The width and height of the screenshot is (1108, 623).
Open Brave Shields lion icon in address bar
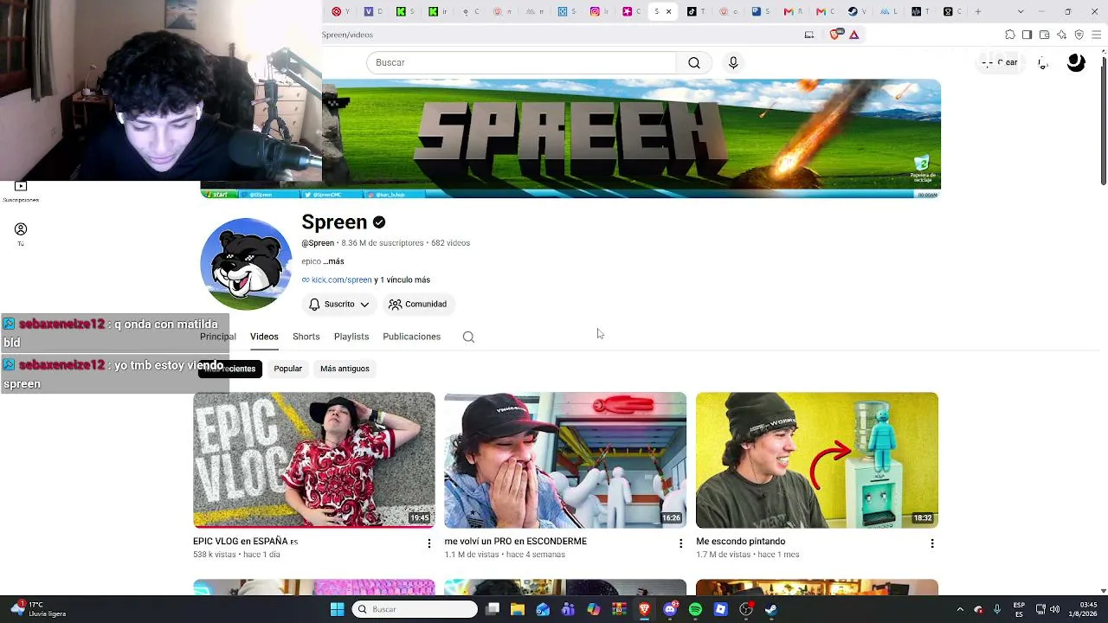(x=835, y=35)
